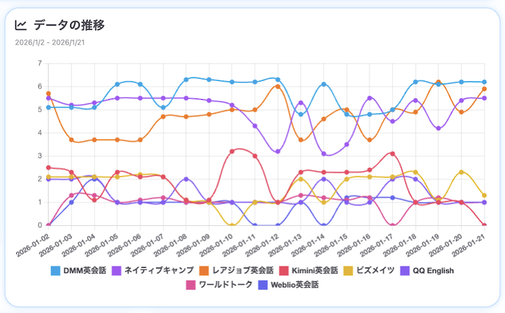Click the chart trend icon beside the title

pos(21,25)
